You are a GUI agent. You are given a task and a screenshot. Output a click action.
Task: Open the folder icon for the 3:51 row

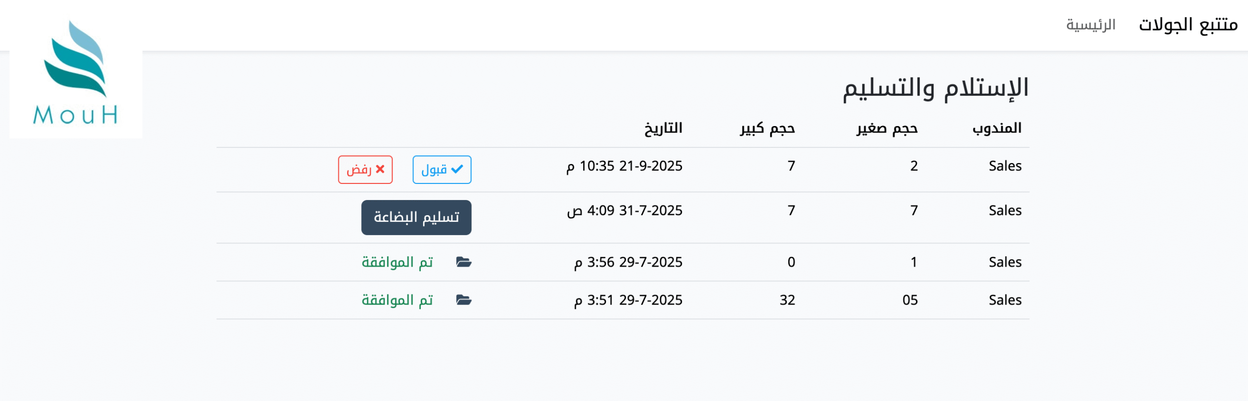pyautogui.click(x=464, y=300)
